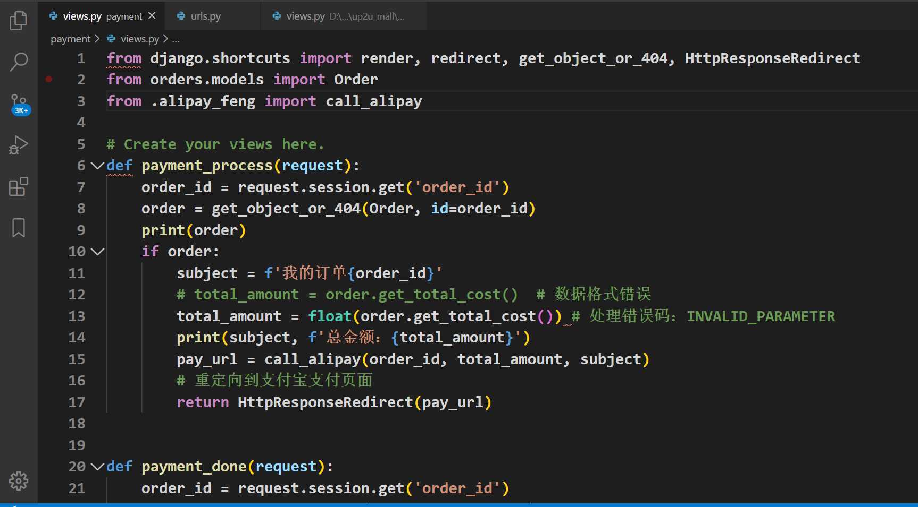
Task: Click line number 1 in the gutter
Action: click(x=81, y=58)
